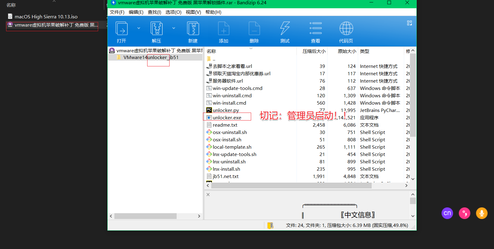Click the Code page (代码页) globe icon
Image resolution: width=494 pixels, height=249 pixels.
click(346, 28)
